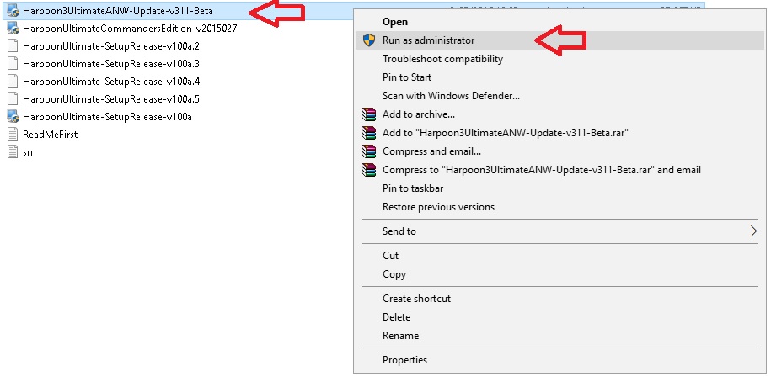Select Add to archive option

(x=419, y=114)
